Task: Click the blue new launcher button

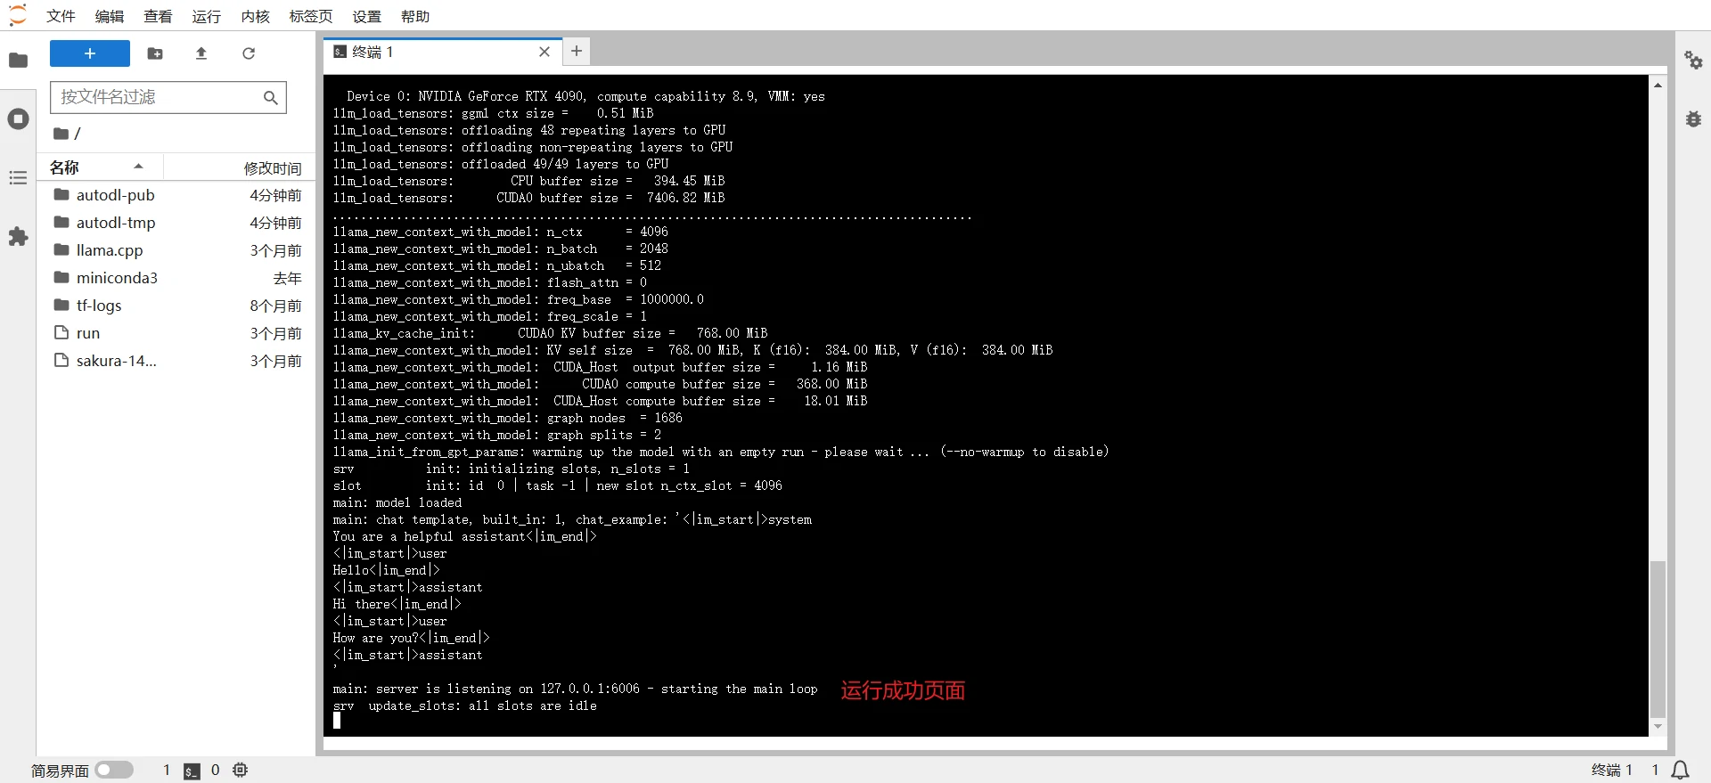Action: coord(89,53)
